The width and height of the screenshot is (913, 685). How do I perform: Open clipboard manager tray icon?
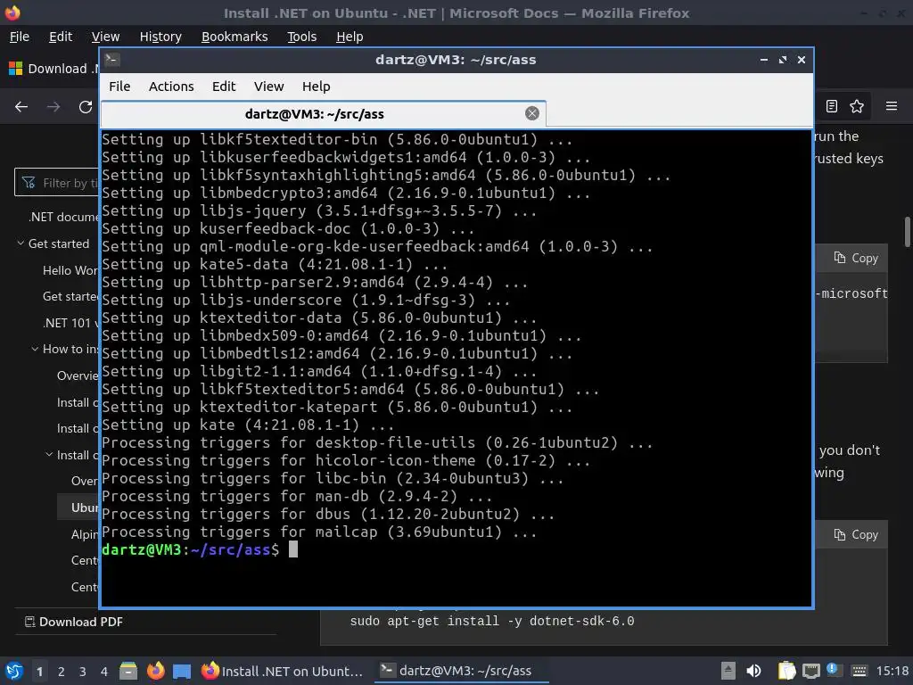[x=786, y=671]
